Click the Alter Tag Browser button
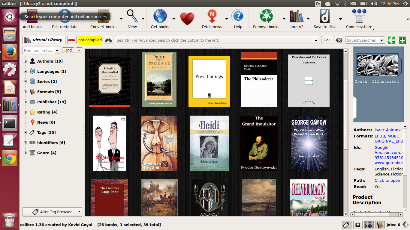Viewport: 410px width, 230px height. click(52, 212)
